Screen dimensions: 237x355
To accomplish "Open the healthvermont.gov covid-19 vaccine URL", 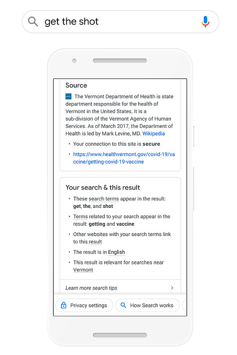I will (124, 158).
